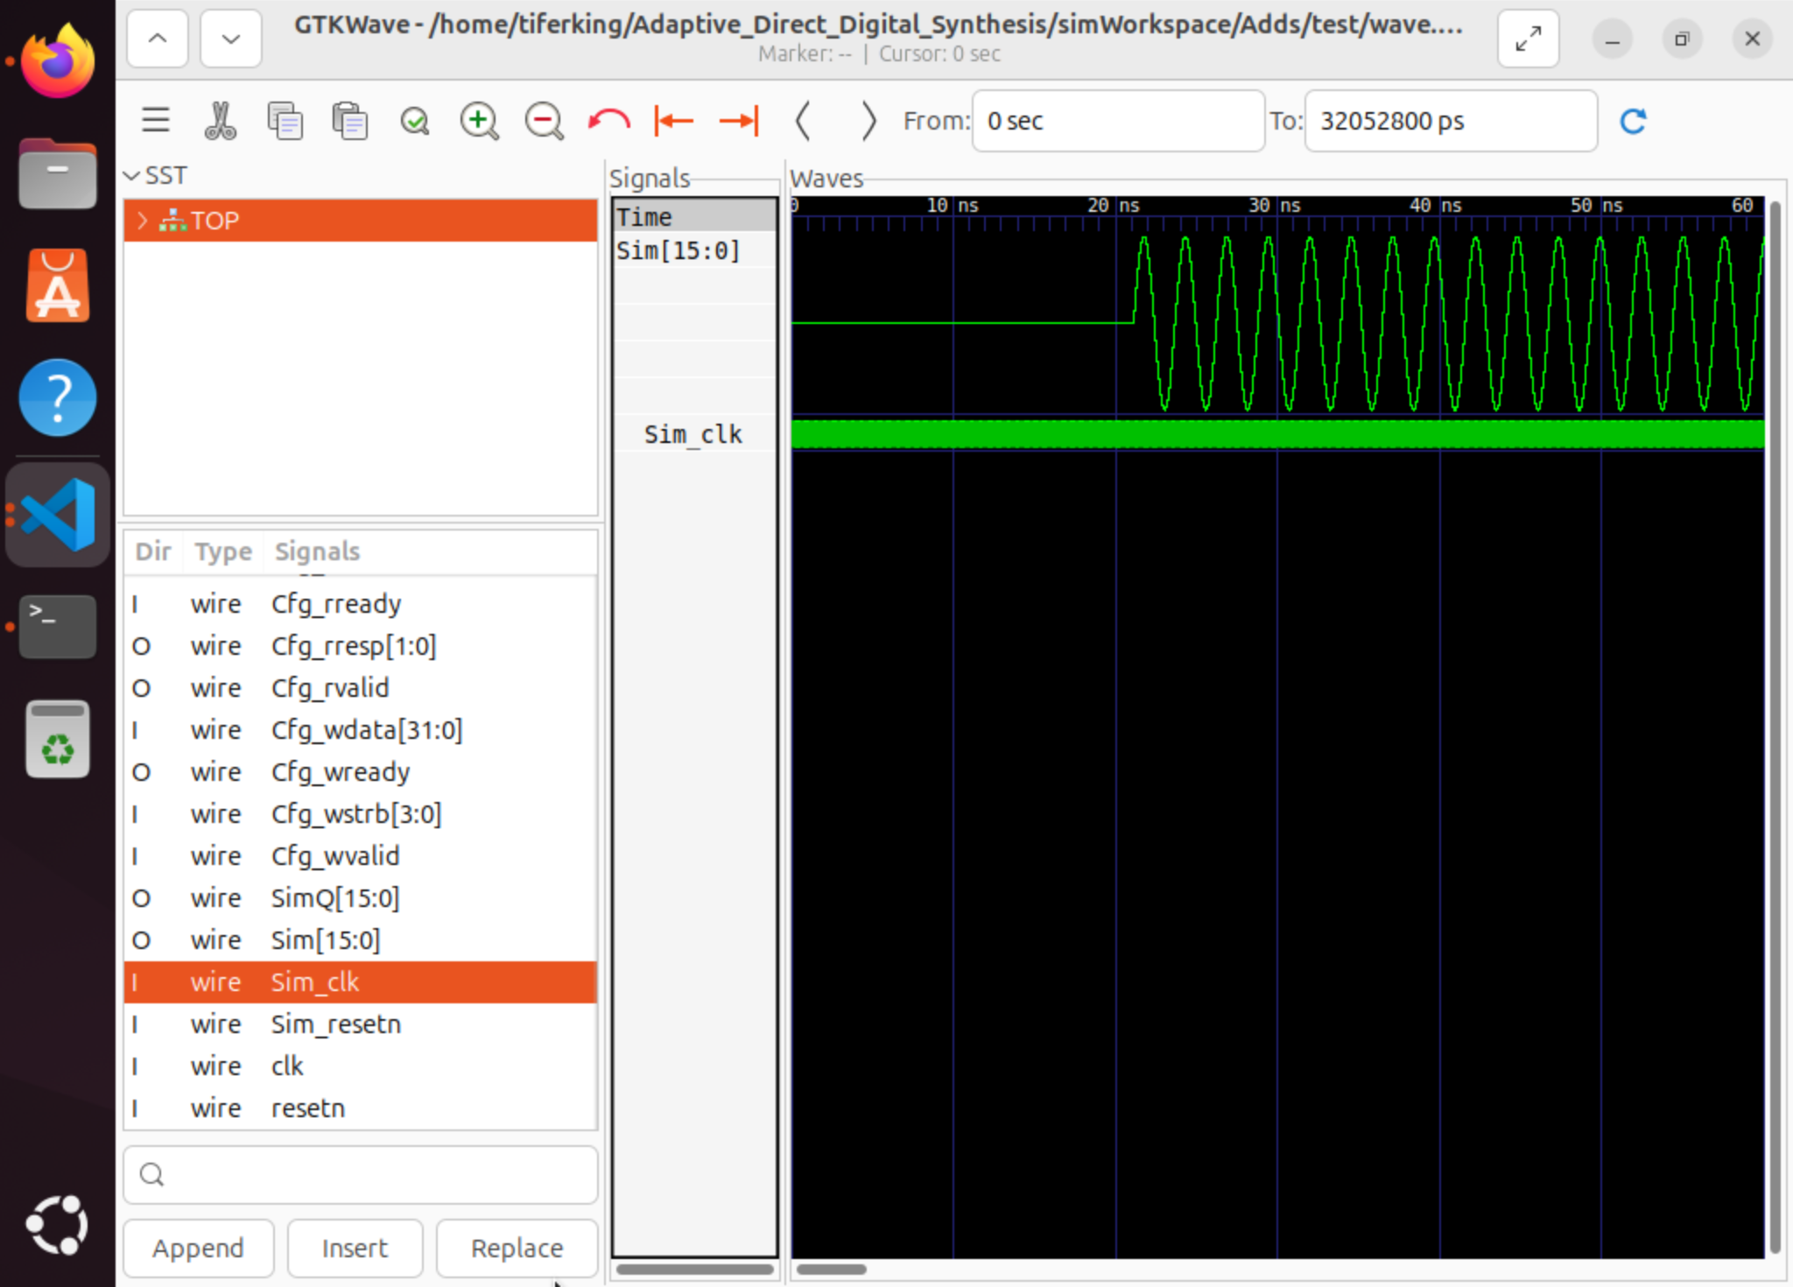Click the Time header in Signals pane
1793x1287 pixels.
click(x=694, y=216)
